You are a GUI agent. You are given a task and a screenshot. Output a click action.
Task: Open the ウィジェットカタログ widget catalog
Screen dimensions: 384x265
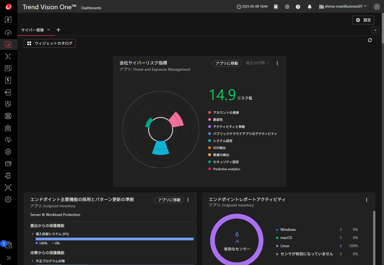point(50,43)
